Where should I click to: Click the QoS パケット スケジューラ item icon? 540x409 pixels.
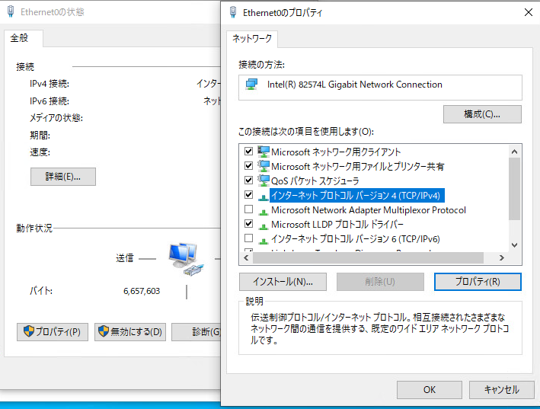coord(264,181)
